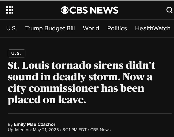Click the "Updated on:" label
The height and width of the screenshot is (137, 174).
[x=20, y=130]
